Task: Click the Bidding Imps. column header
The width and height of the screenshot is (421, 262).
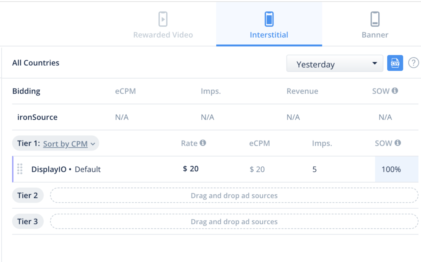Action: coord(211,91)
